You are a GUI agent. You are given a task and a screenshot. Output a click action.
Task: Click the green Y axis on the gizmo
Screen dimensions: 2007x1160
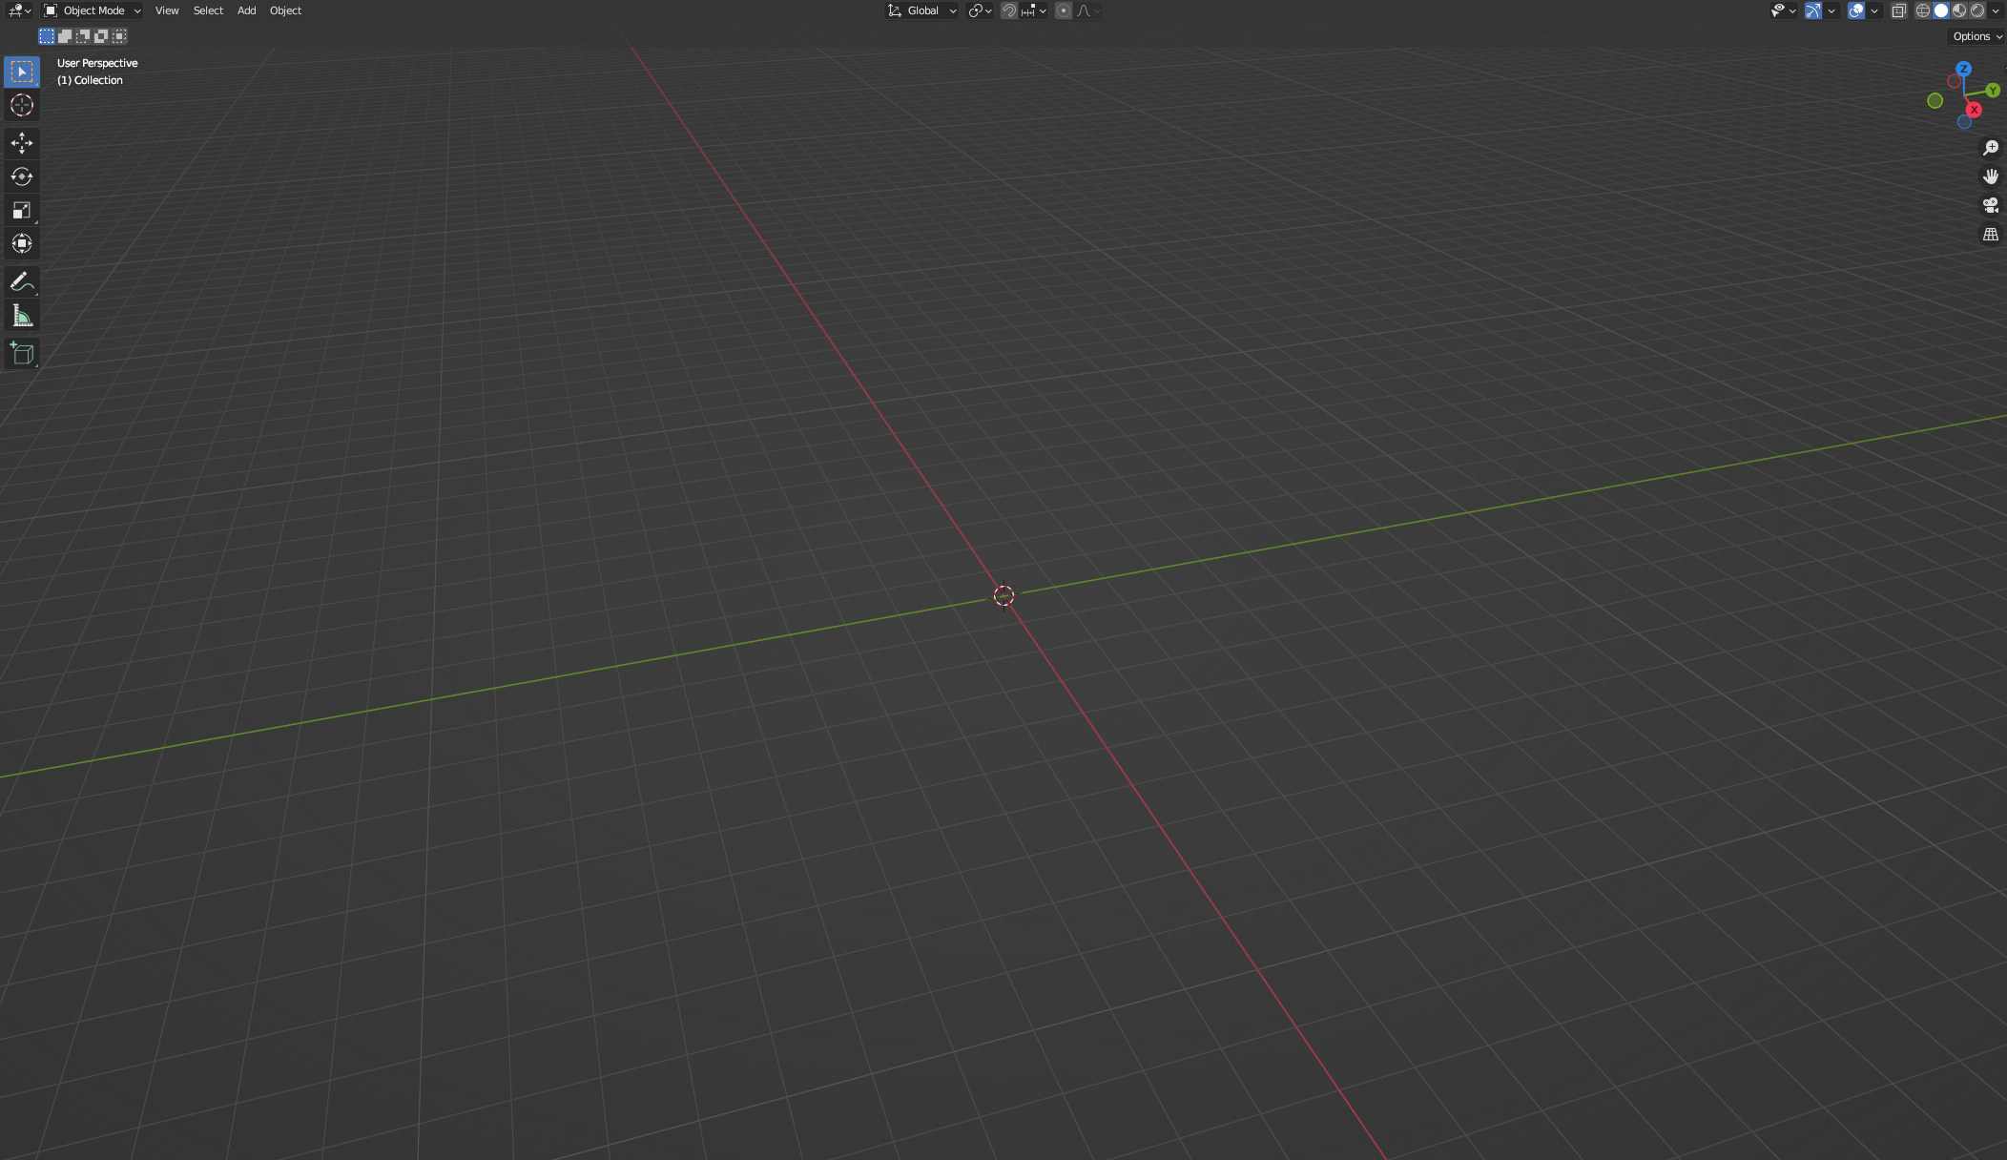pyautogui.click(x=1993, y=91)
